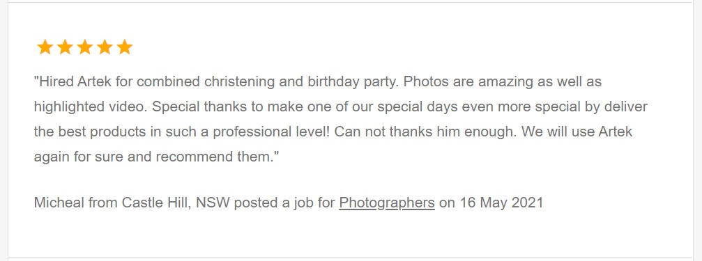This screenshot has height=261, width=702.
Task: Click "Can not thanks him enough" sentence
Action: click(426, 132)
